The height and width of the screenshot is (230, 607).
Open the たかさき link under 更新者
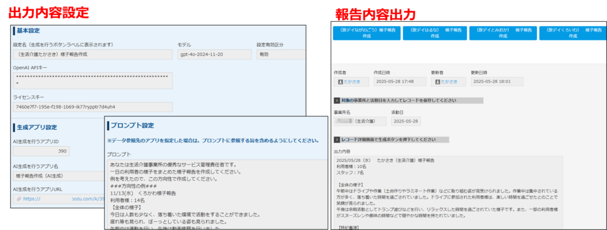coord(449,82)
